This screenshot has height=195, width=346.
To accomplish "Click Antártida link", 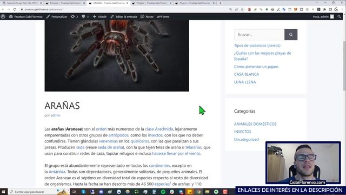I will pos(57,172).
